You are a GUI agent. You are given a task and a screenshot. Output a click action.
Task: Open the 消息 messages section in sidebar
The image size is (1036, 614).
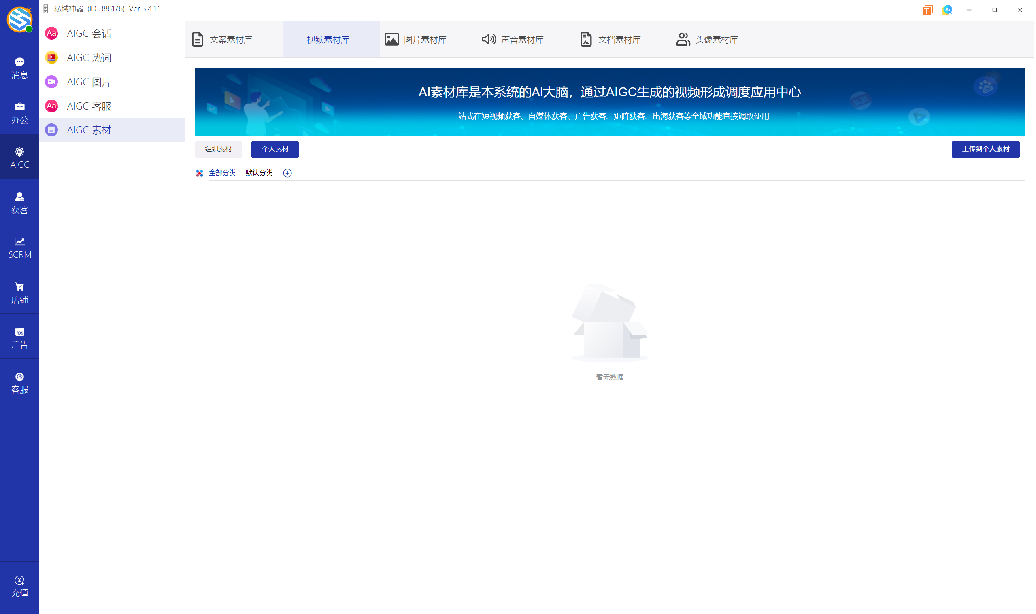(x=19, y=68)
